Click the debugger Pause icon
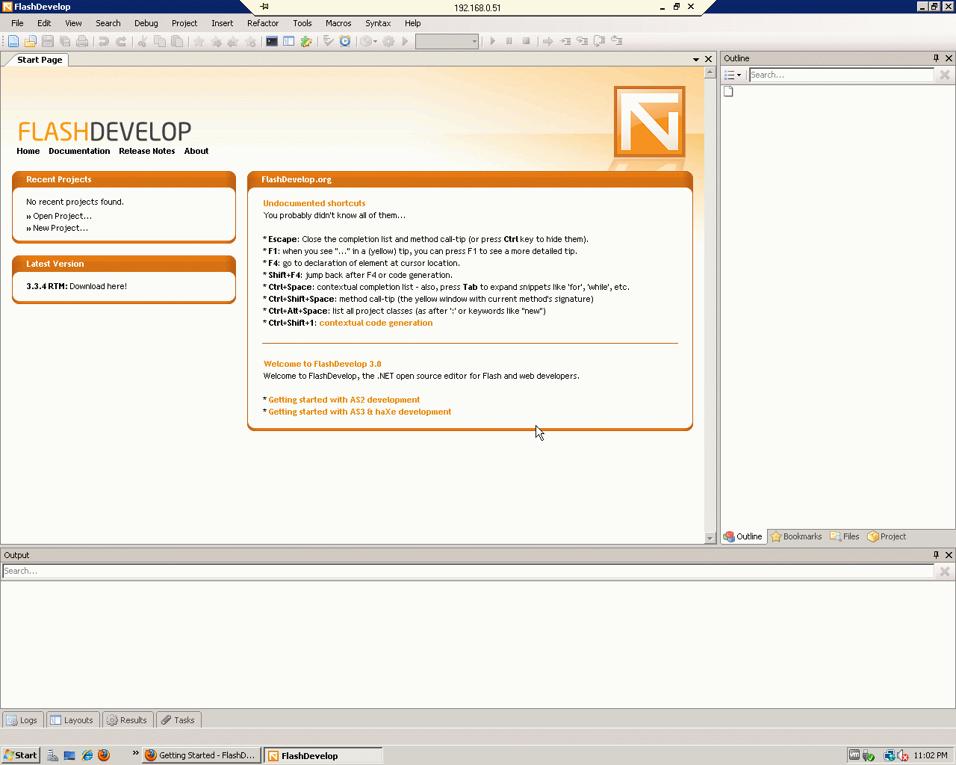The height and width of the screenshot is (765, 956). pos(509,41)
